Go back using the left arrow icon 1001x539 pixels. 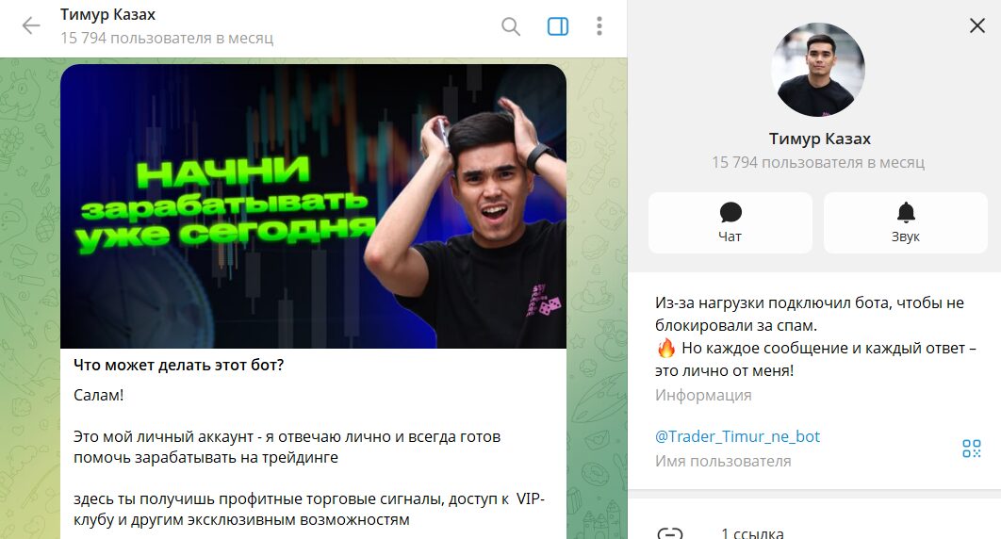pyautogui.click(x=31, y=25)
